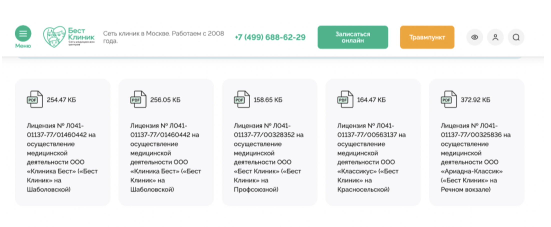Click the PDF icon for the 164.47 КБ file

pos(345,99)
